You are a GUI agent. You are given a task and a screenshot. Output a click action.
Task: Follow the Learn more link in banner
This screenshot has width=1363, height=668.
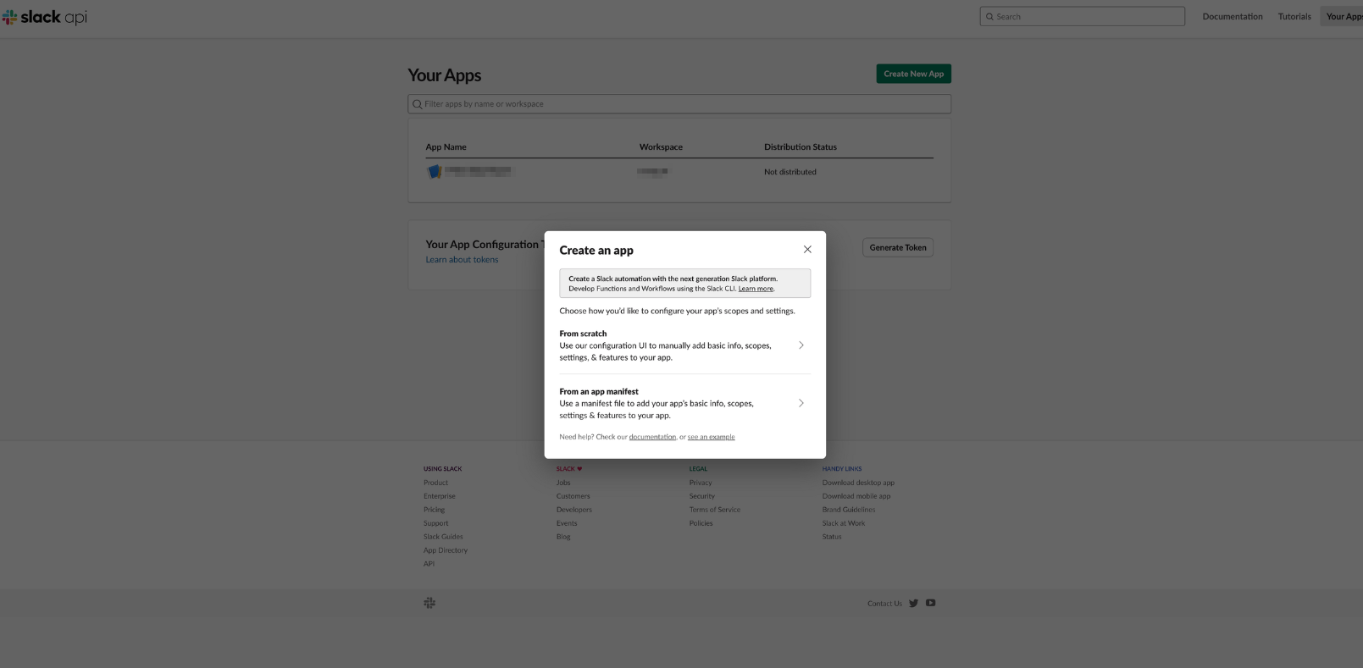coord(756,289)
